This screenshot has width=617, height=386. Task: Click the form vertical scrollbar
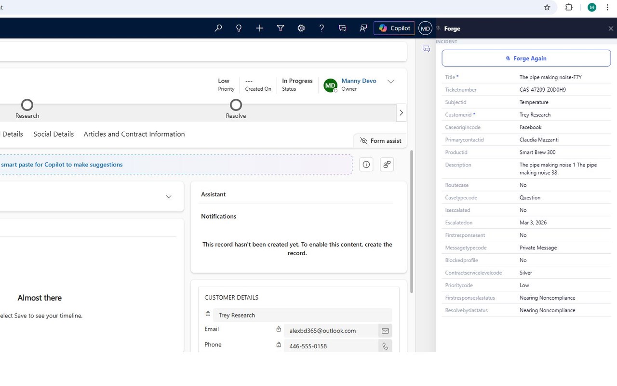point(411,221)
